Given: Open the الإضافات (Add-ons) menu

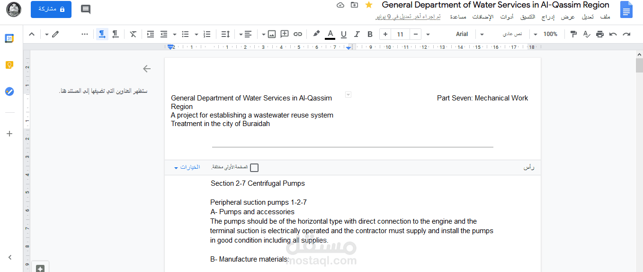Looking at the screenshot, I should pyautogui.click(x=482, y=17).
